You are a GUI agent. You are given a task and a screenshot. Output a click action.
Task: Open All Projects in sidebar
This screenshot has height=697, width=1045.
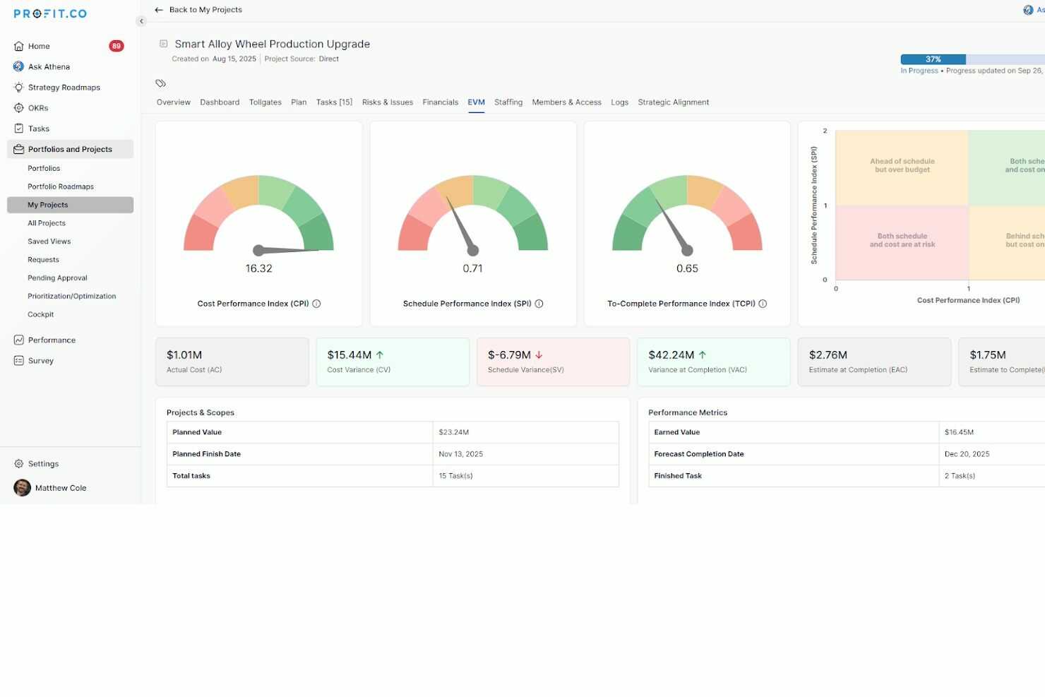click(47, 223)
